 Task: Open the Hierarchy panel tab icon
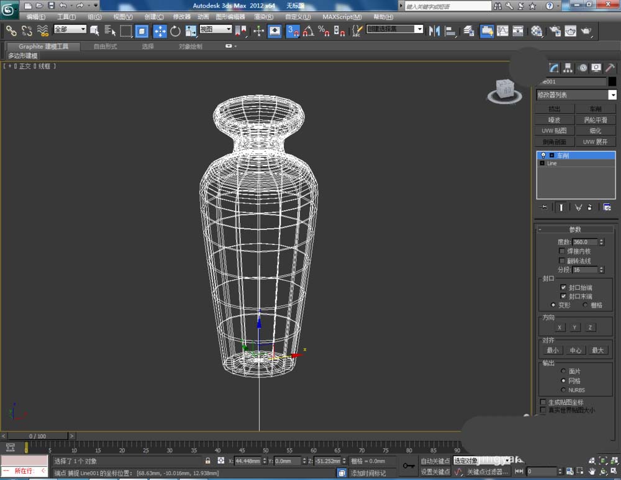(x=568, y=68)
